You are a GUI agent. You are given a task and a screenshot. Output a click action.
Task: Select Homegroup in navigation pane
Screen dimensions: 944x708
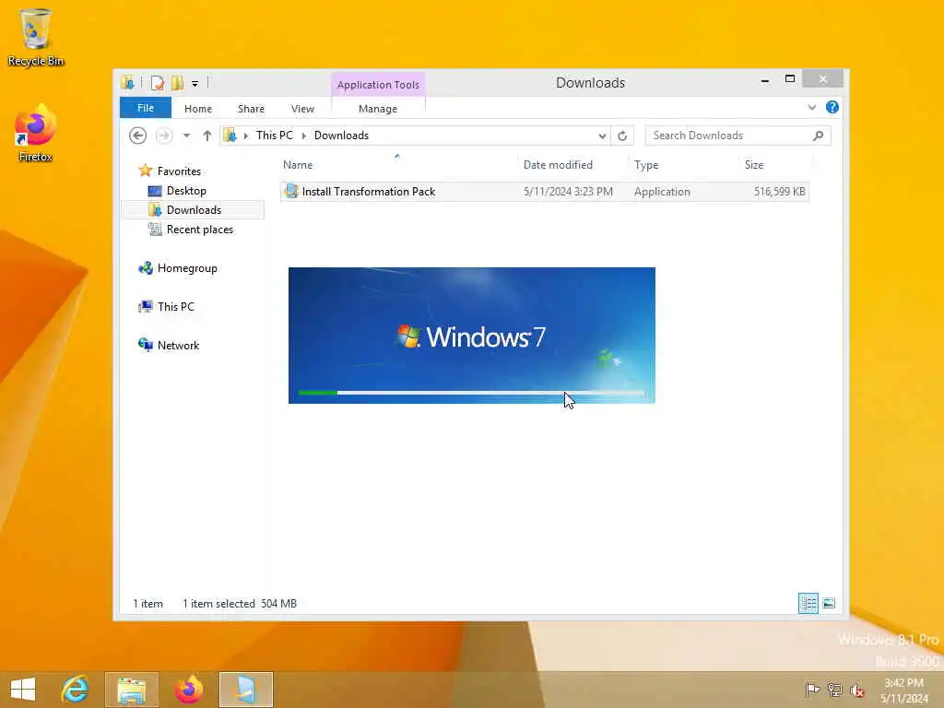pyautogui.click(x=186, y=268)
